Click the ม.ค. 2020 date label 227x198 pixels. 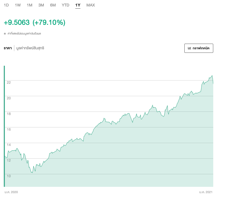coord(11,192)
